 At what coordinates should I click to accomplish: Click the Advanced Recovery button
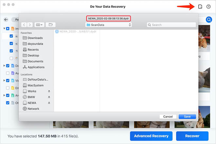tap(151, 136)
